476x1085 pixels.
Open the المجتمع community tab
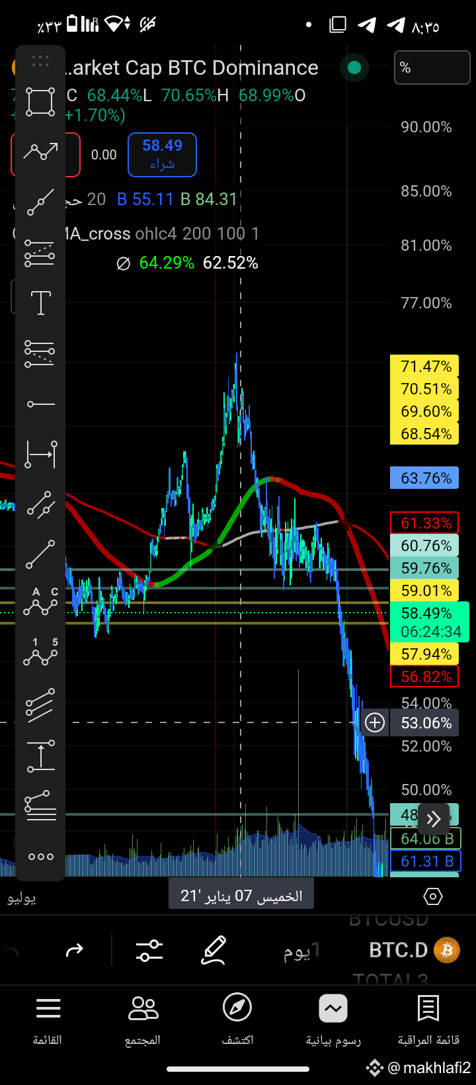click(143, 1022)
